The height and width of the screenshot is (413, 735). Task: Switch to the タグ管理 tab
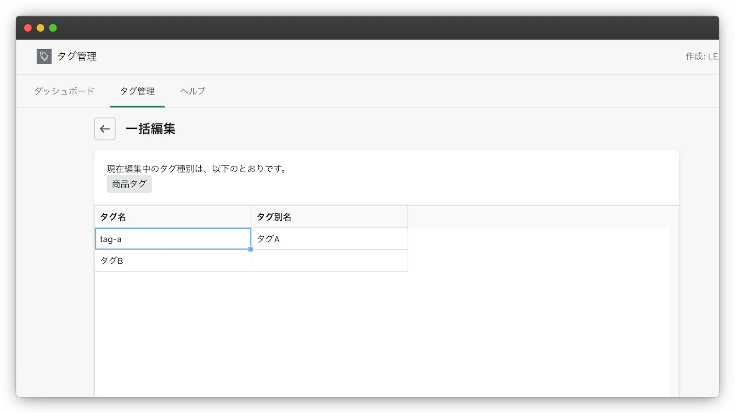click(137, 91)
